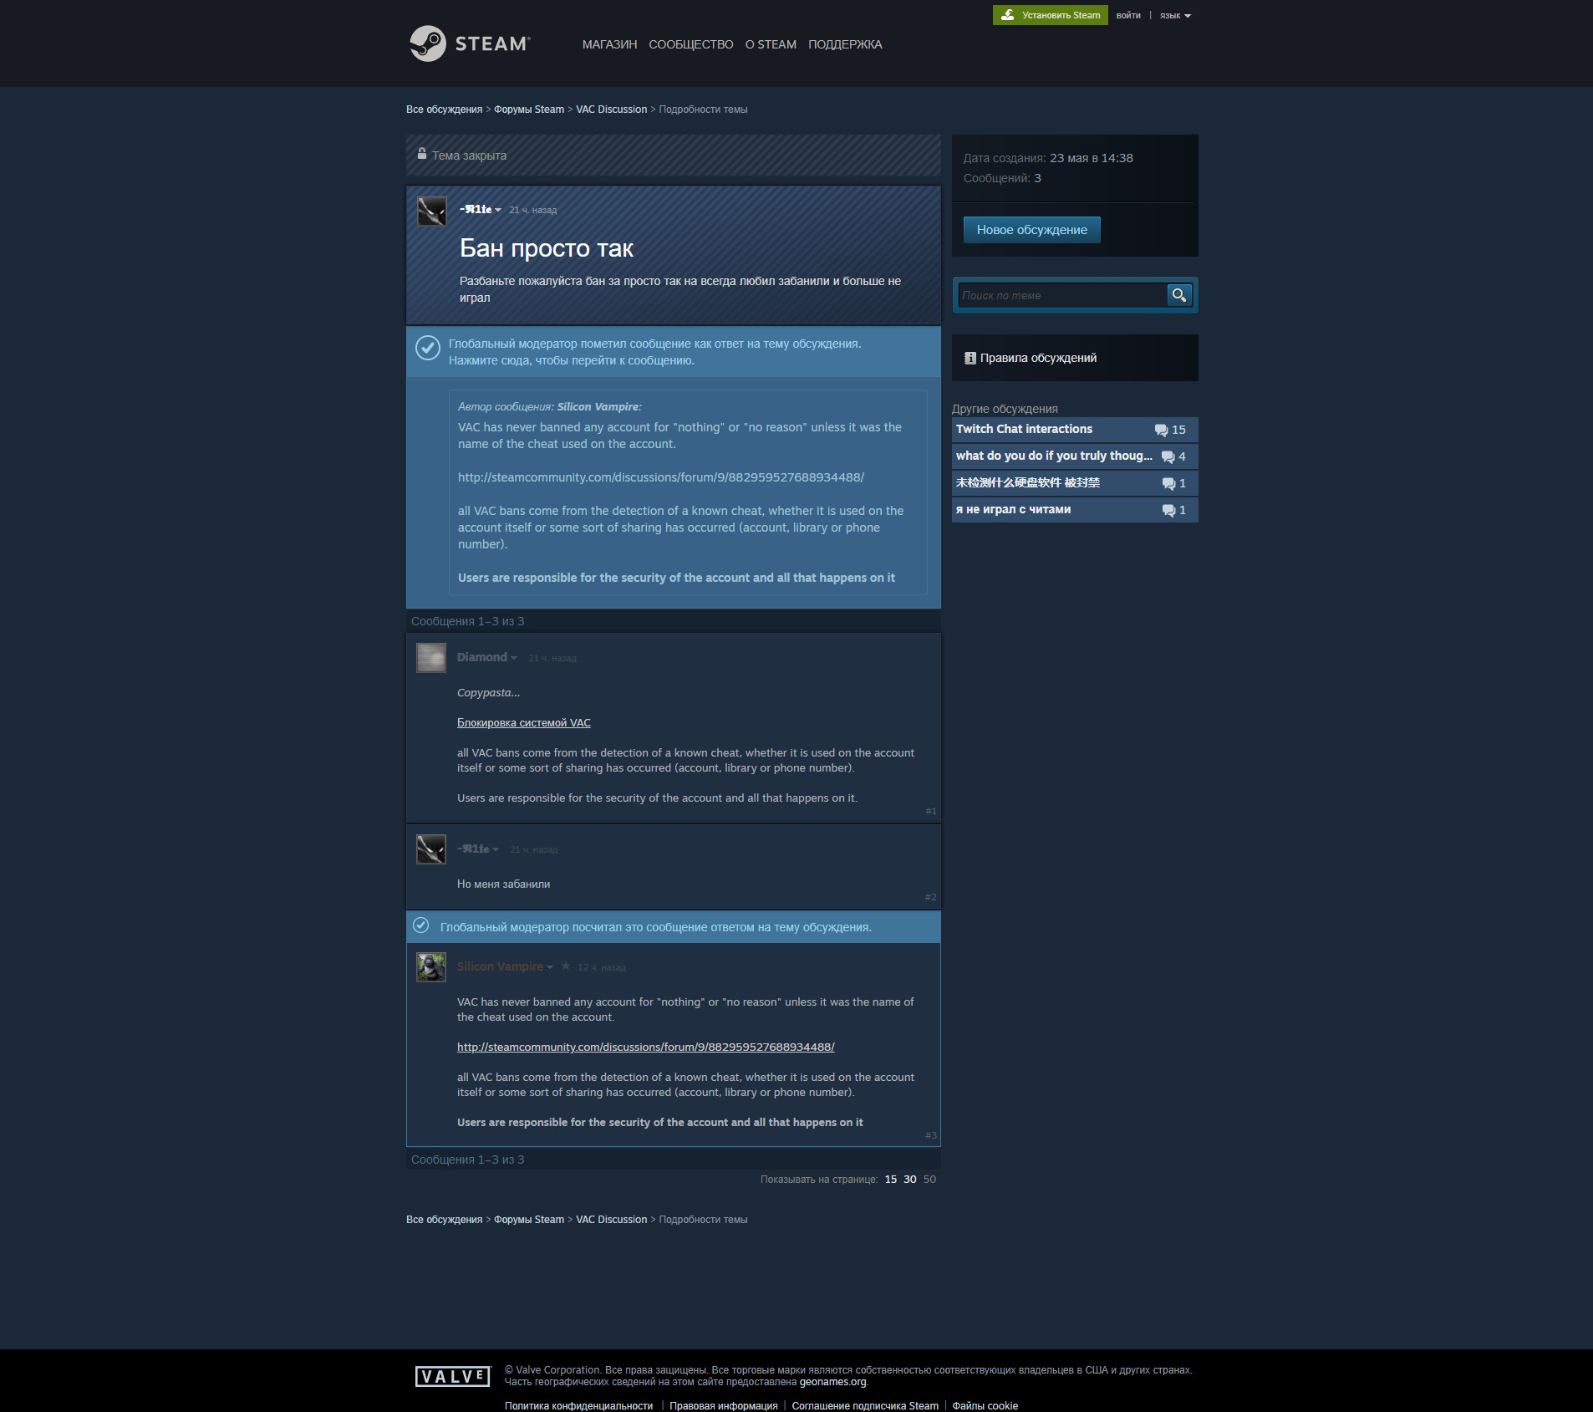Screen dimensions: 1593x1412
Task: Open СООБЩЕСТВО menu
Action: click(691, 44)
